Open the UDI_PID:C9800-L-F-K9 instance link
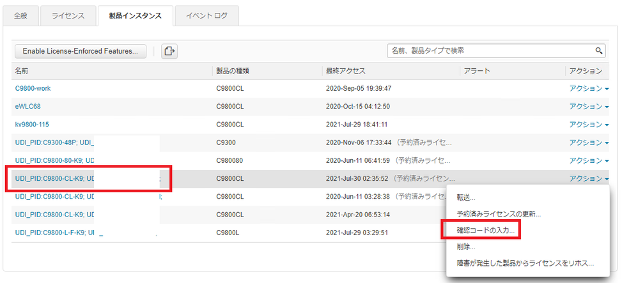Viewport: 638px width, 283px height. tap(54, 233)
